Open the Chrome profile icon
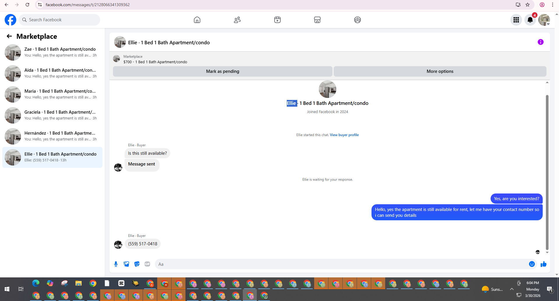Image resolution: width=559 pixels, height=301 pixels. pyautogui.click(x=542, y=5)
